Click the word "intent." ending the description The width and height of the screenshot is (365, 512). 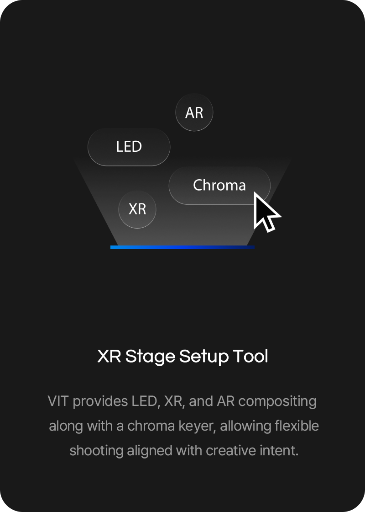tap(279, 451)
